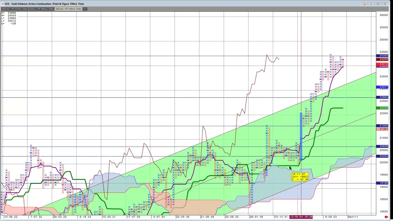Click the 24355 blue price marker
Viewport: 393px width, 221px height.
(382, 56)
